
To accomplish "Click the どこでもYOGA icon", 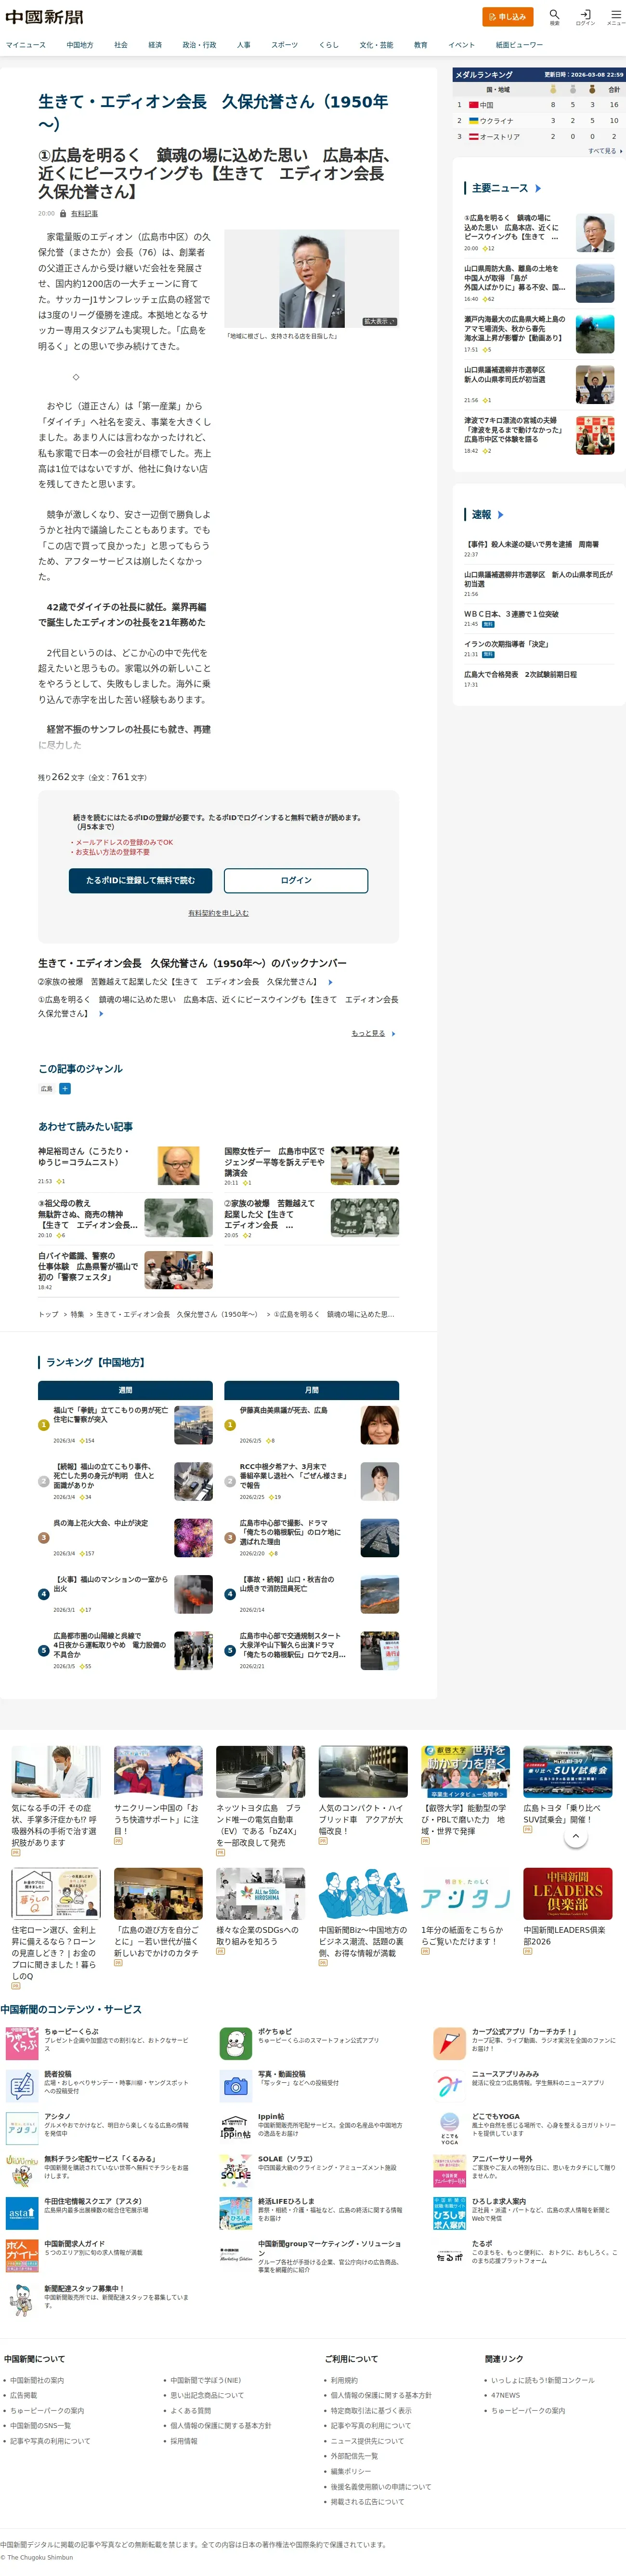I will (449, 2128).
